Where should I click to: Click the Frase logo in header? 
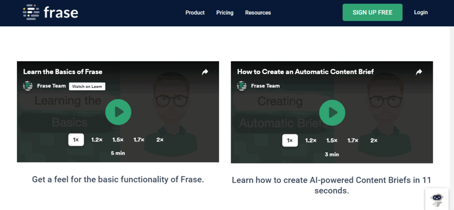[51, 12]
